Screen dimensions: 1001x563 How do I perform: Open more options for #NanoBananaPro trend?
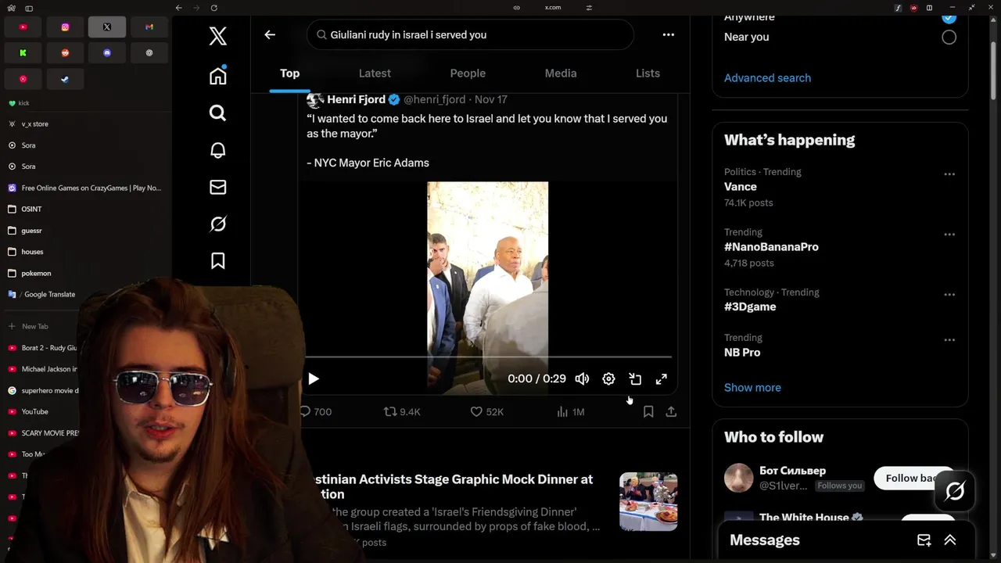949,235
